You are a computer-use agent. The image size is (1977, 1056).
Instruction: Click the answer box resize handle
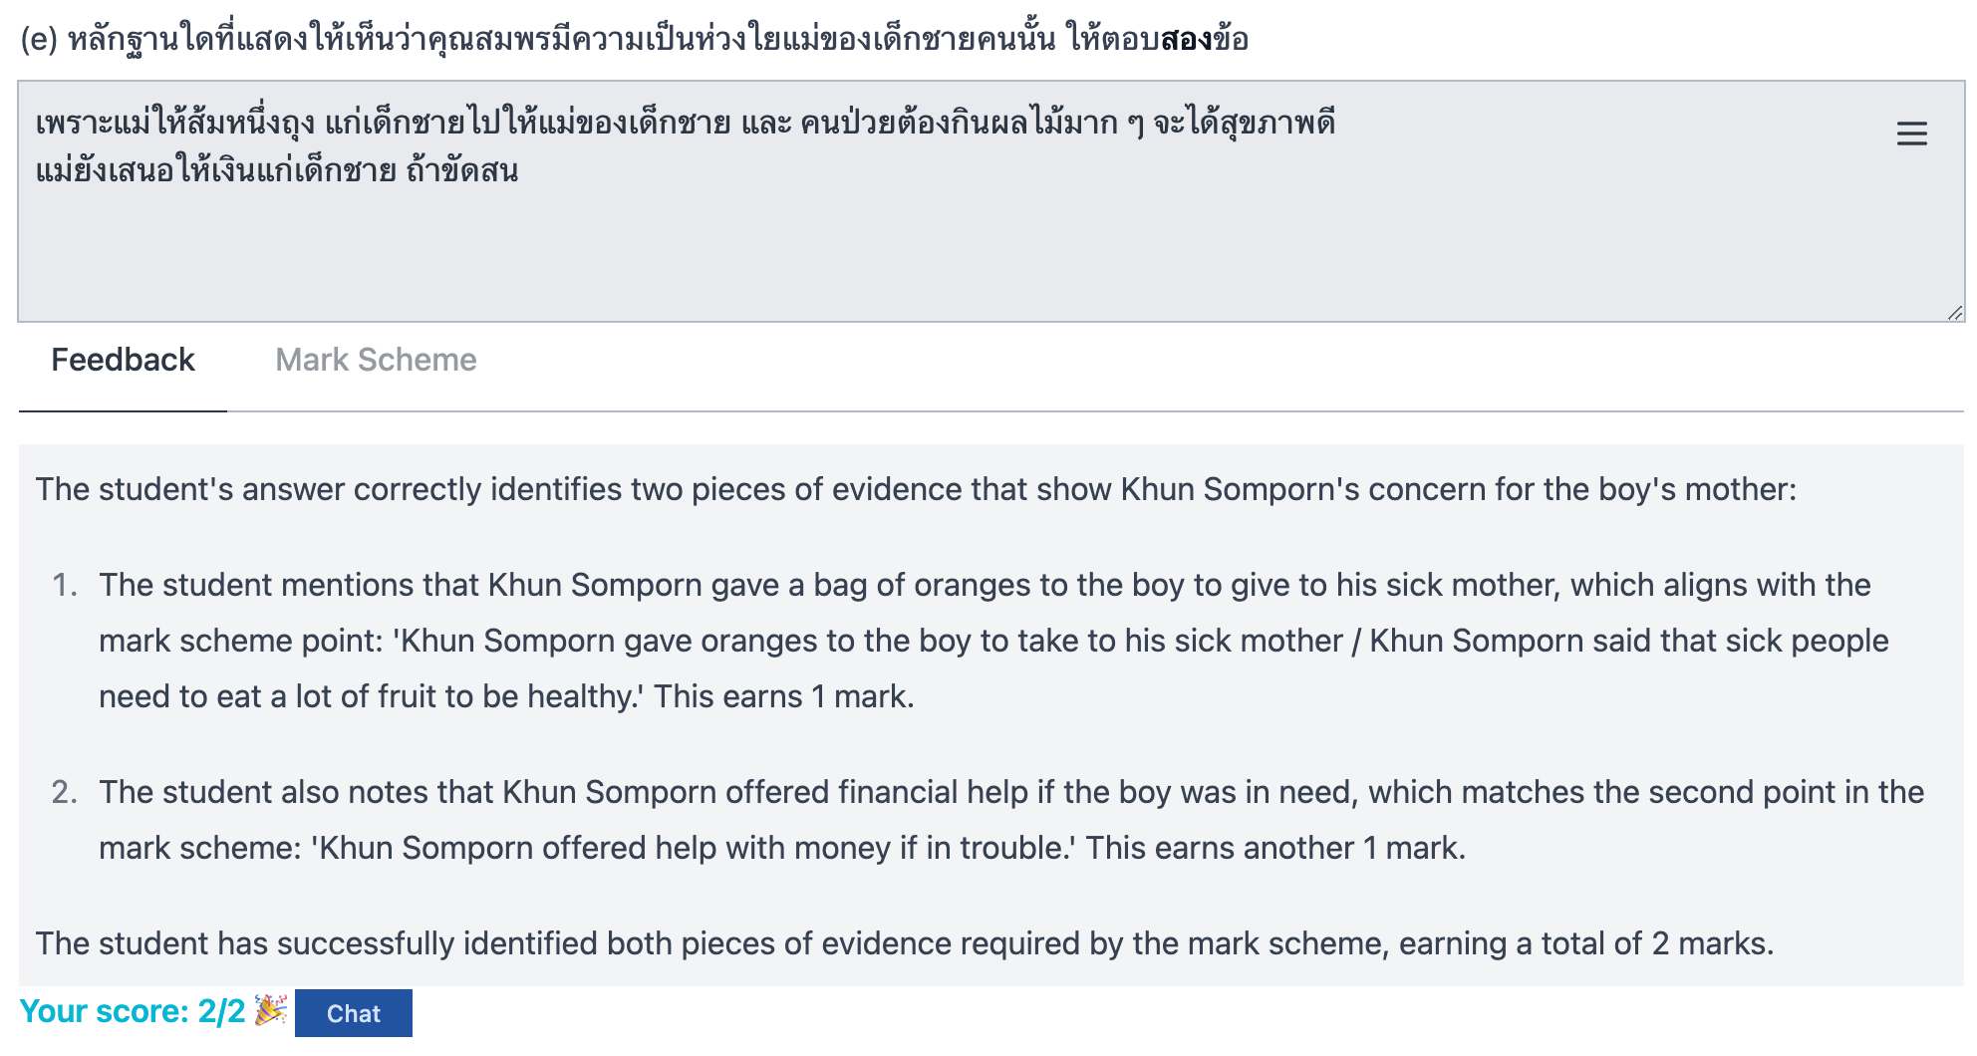(1954, 313)
